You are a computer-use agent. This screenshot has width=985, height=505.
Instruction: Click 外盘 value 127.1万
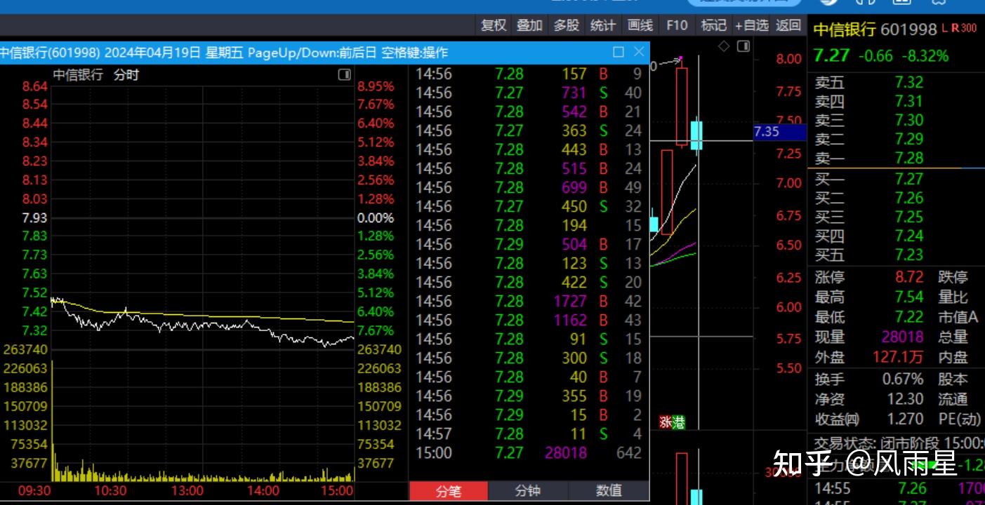coord(898,357)
